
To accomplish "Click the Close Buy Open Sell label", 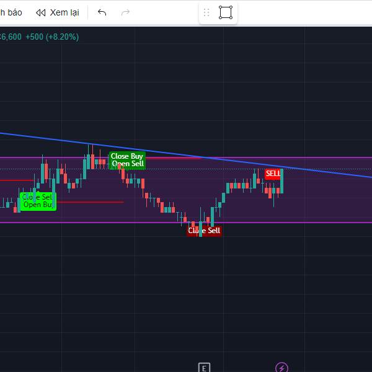I will [x=127, y=160].
